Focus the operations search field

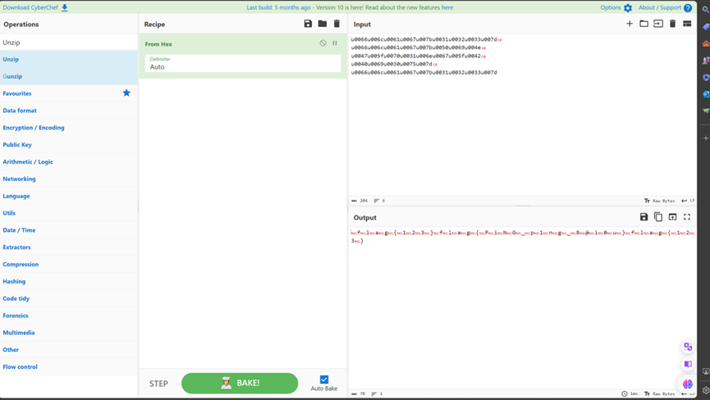click(x=69, y=42)
